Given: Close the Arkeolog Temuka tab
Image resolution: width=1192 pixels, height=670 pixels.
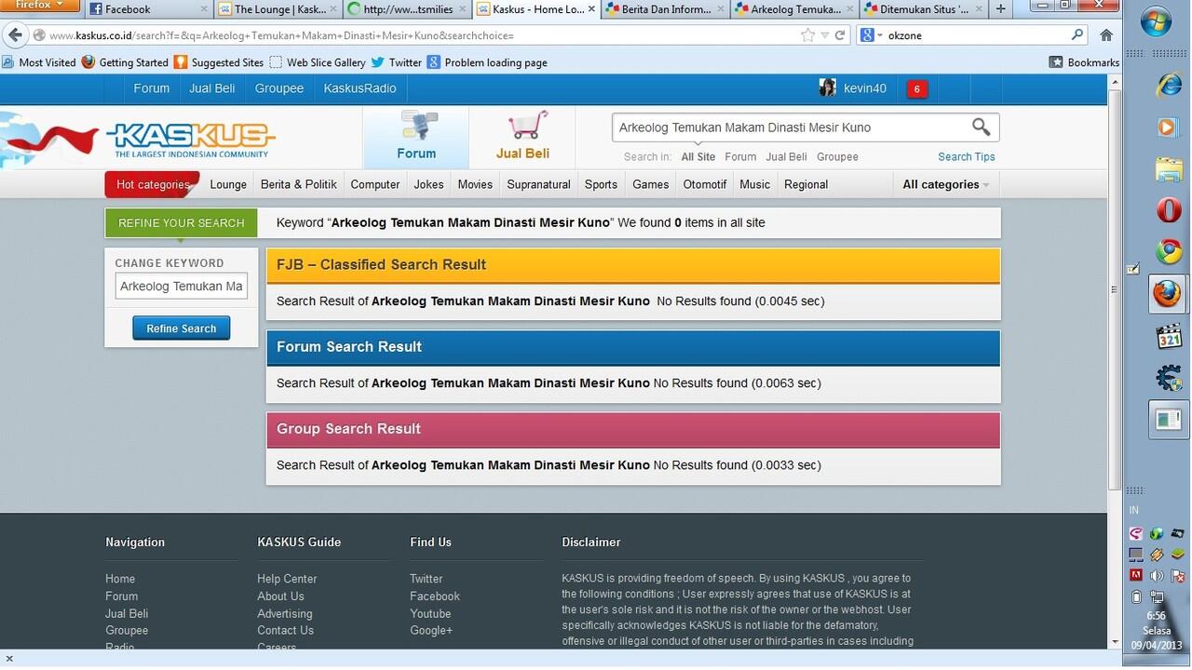Looking at the screenshot, I should point(850,9).
